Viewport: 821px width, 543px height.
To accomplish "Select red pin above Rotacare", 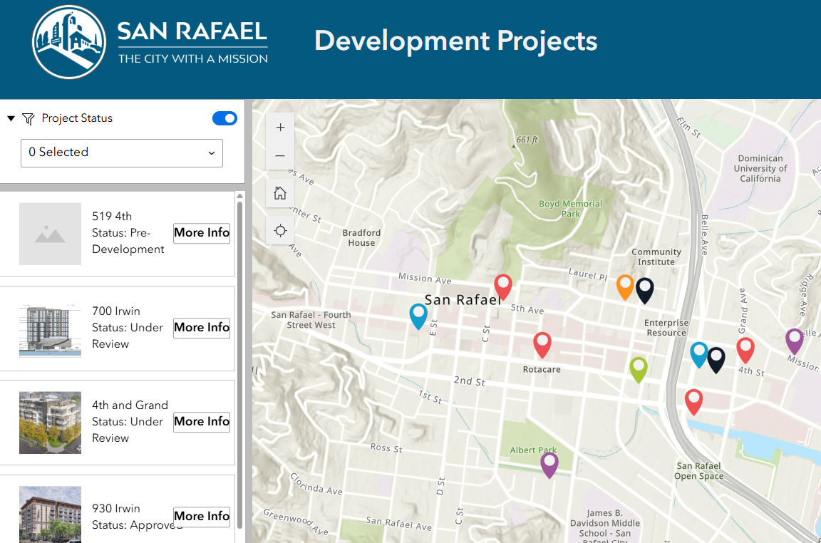I will [x=542, y=345].
